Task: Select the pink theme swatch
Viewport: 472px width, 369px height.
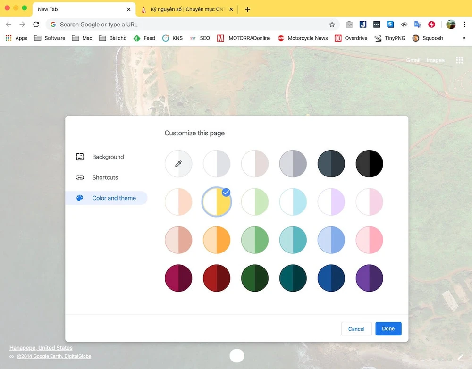Action: point(370,240)
